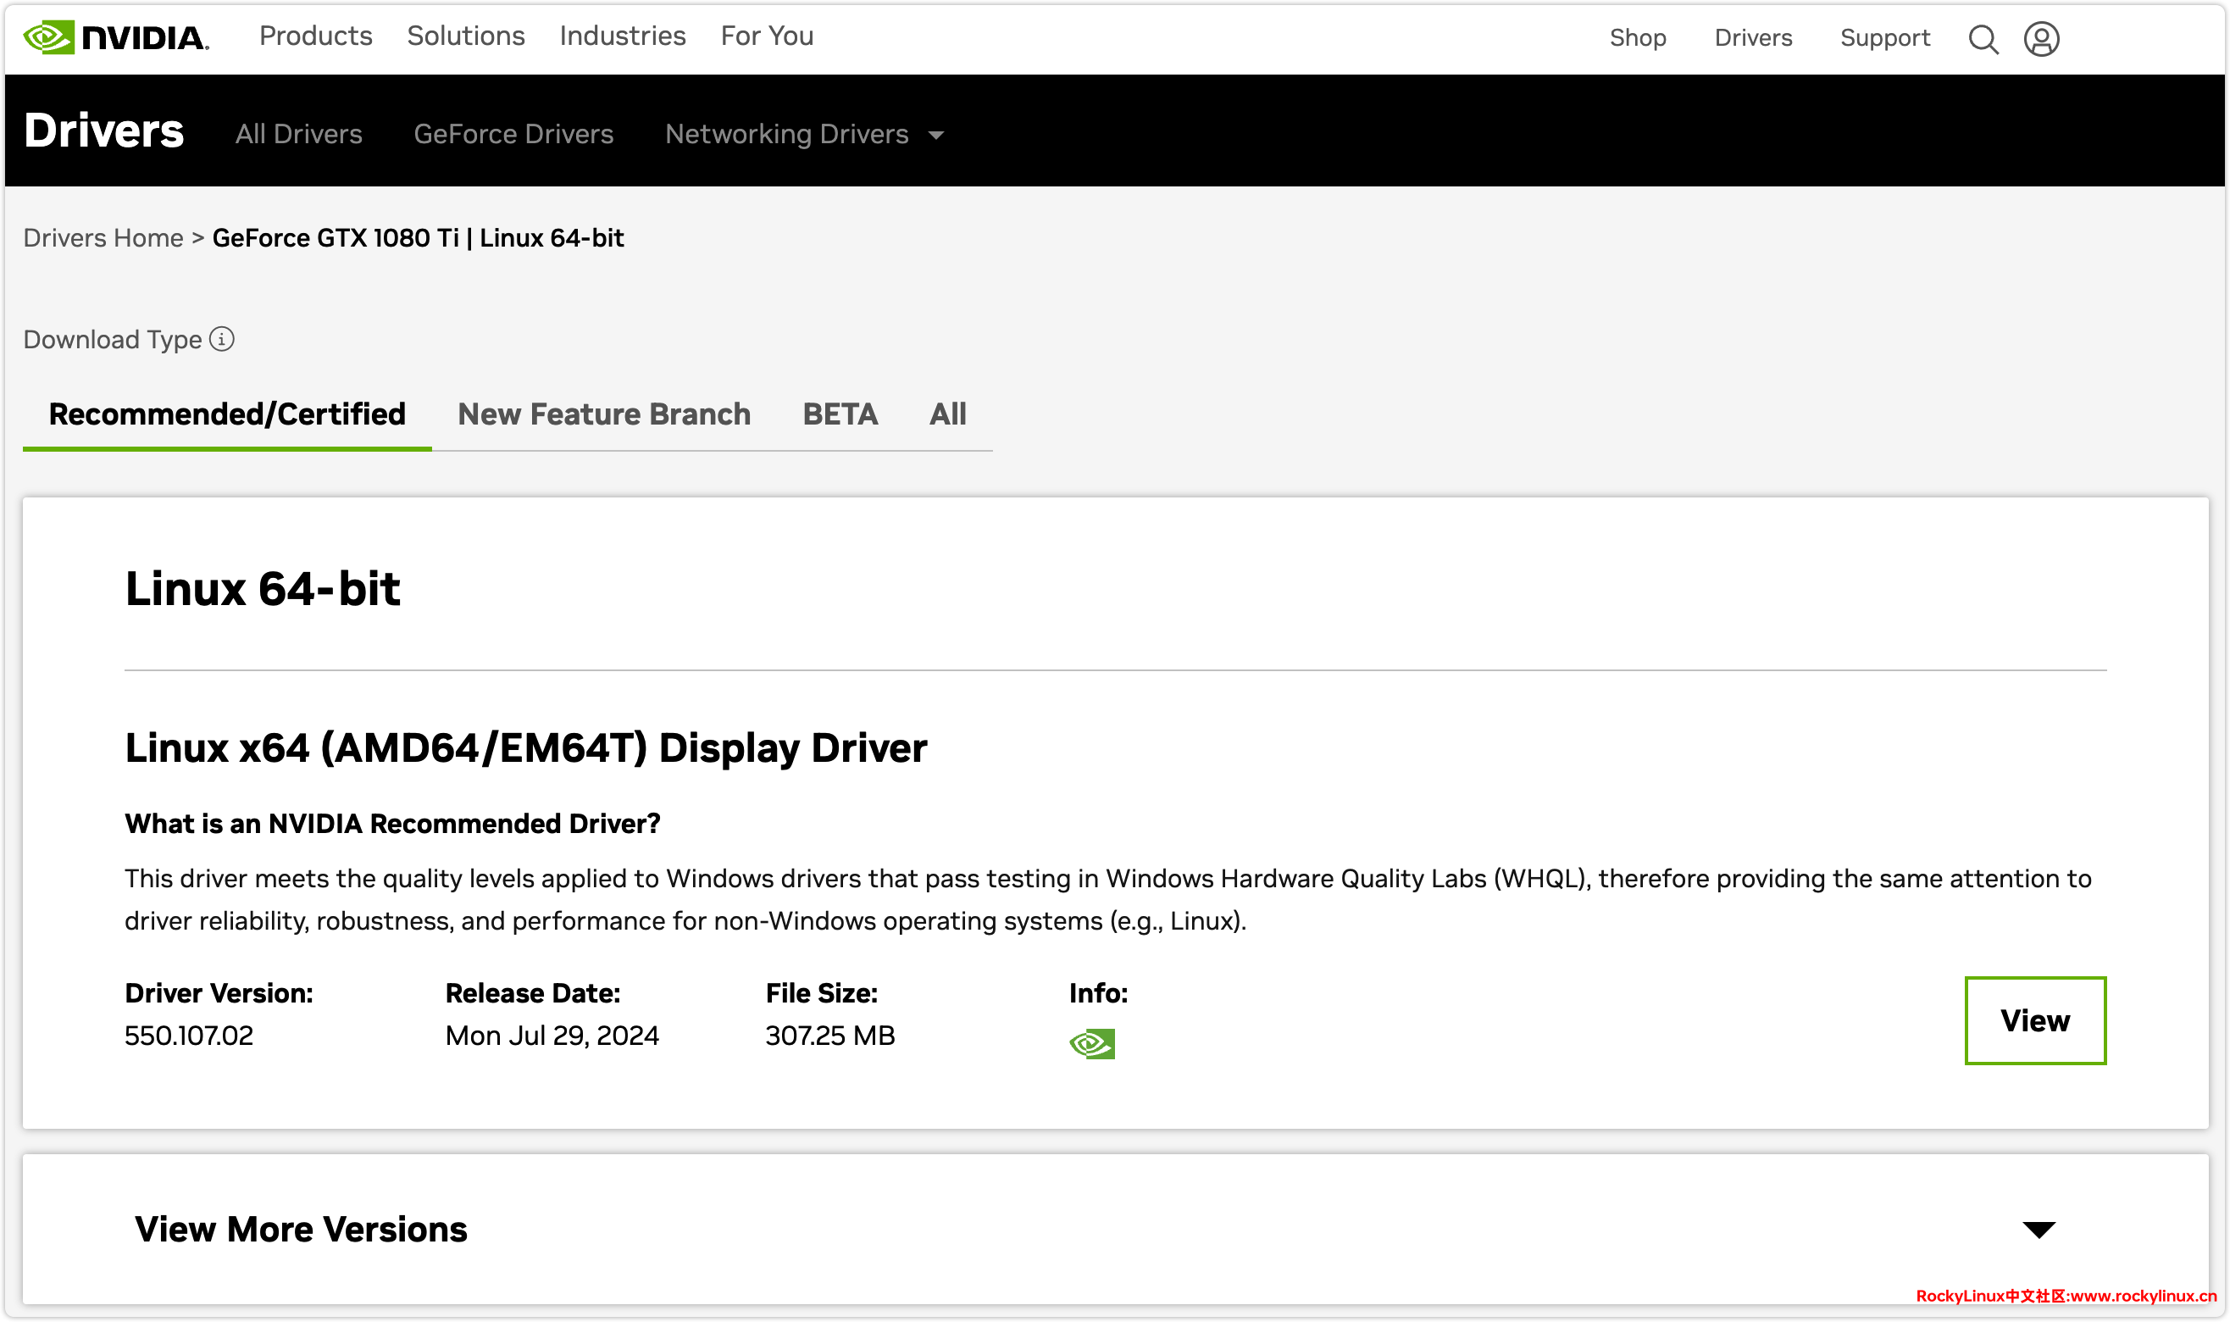Open the Solutions menu
The width and height of the screenshot is (2230, 1322).
click(x=466, y=36)
